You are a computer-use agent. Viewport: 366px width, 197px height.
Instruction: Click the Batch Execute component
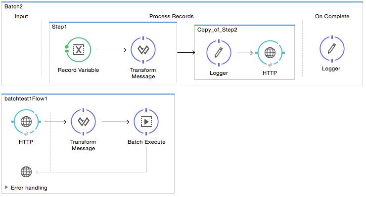tap(146, 122)
